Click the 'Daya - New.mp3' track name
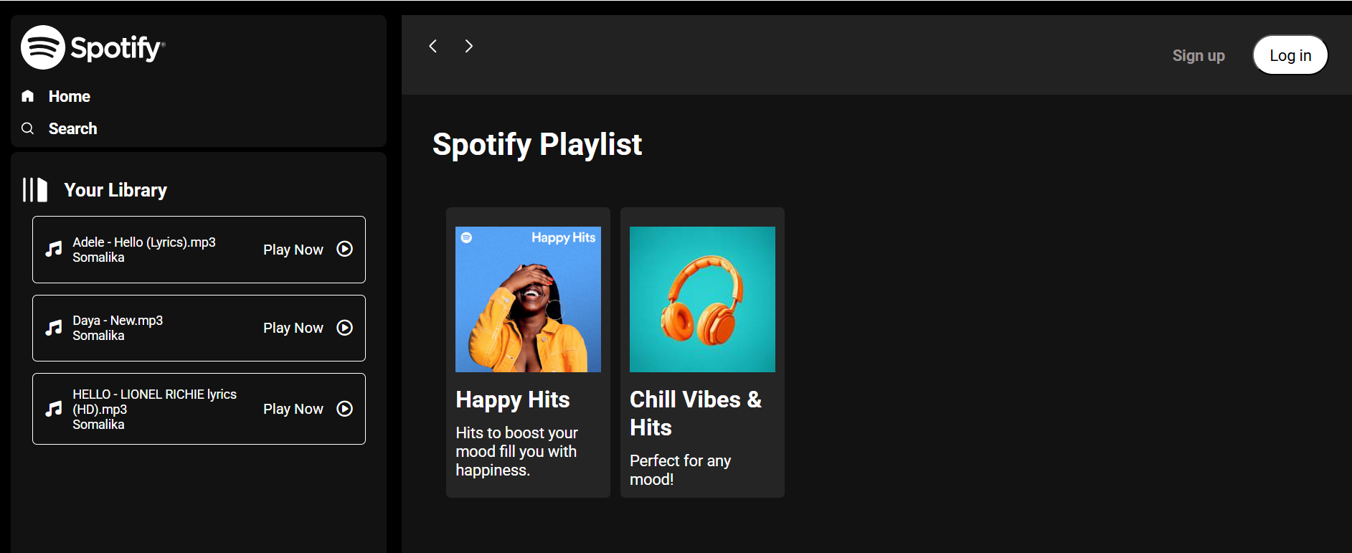This screenshot has height=553, width=1352. click(118, 321)
